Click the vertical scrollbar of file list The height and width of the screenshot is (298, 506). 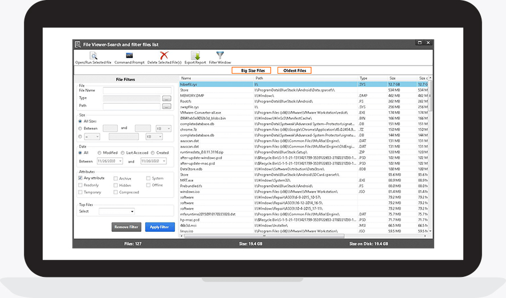click(430, 96)
